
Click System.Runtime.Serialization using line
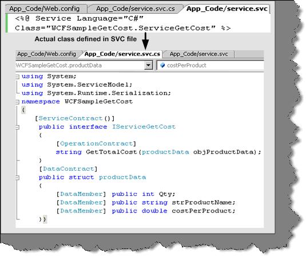coord(108,93)
